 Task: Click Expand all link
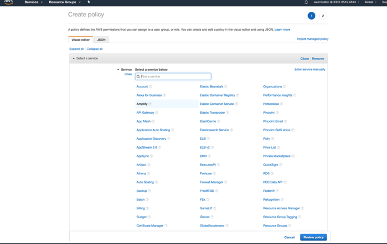(77, 49)
